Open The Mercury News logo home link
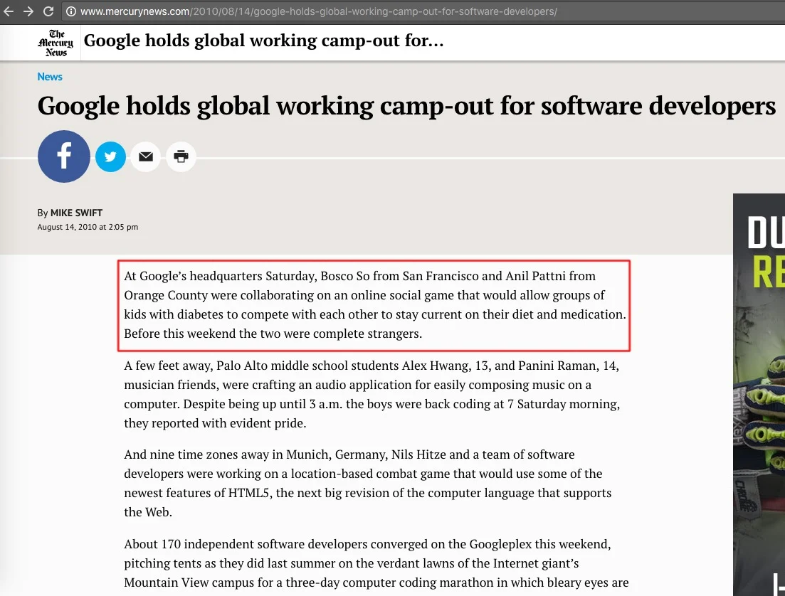 56,43
